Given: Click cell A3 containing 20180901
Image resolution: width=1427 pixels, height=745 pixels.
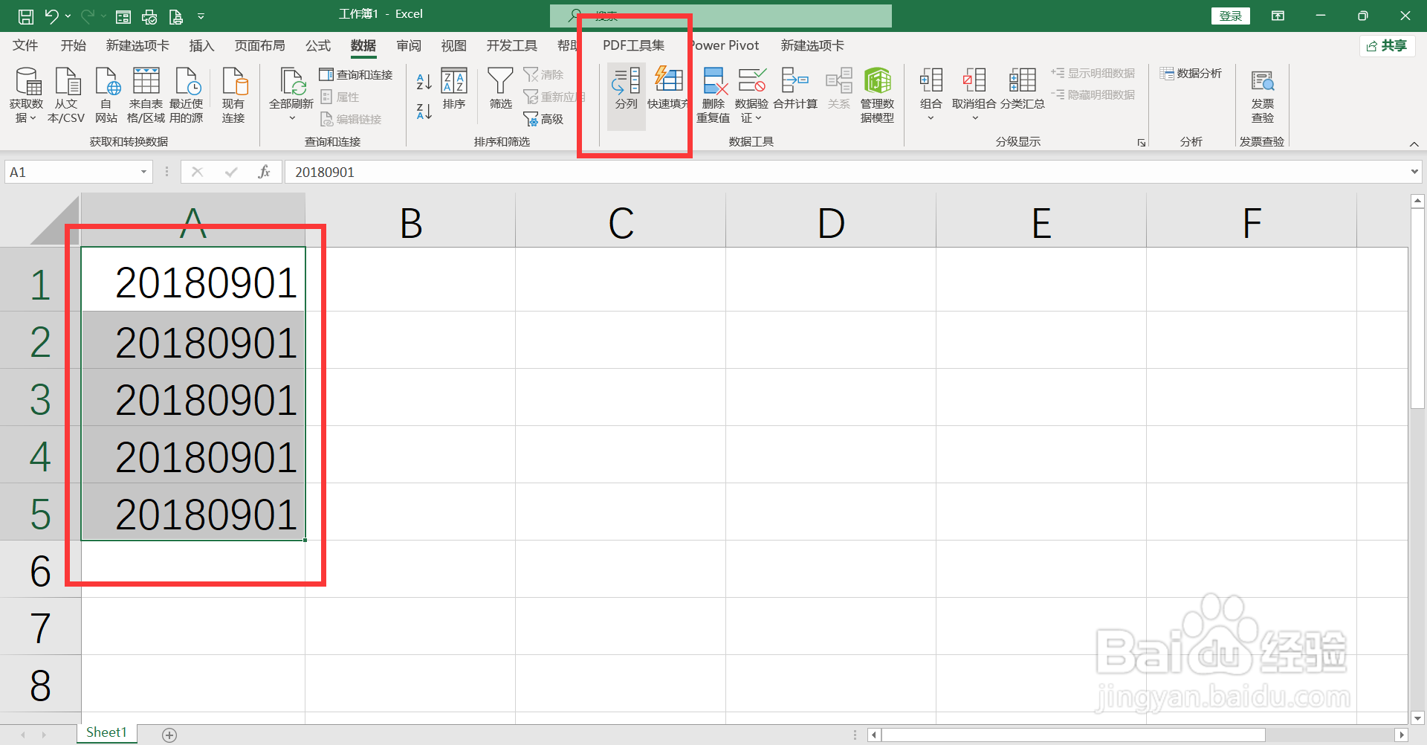Looking at the screenshot, I should [193, 398].
